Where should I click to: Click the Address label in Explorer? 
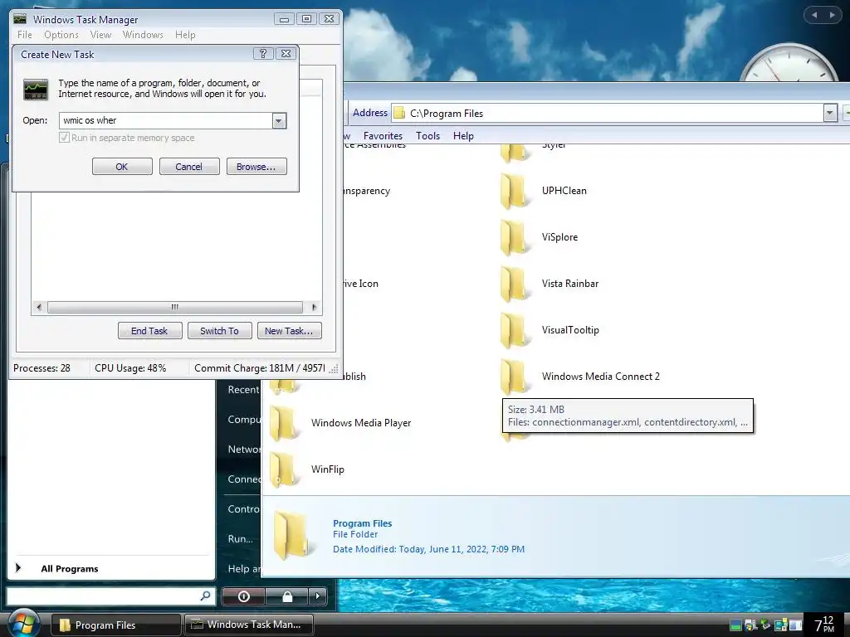click(x=369, y=113)
